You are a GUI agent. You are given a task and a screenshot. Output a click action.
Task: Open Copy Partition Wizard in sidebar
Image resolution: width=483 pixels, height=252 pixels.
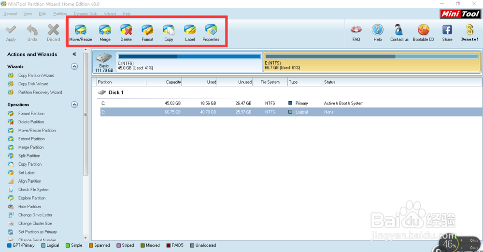pyautogui.click(x=36, y=75)
